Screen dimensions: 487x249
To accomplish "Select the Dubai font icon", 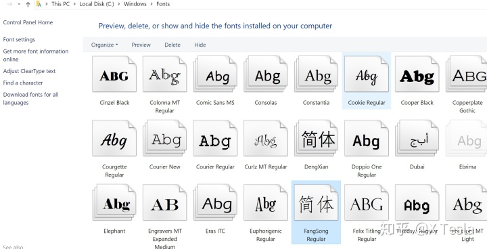I will click(417, 138).
